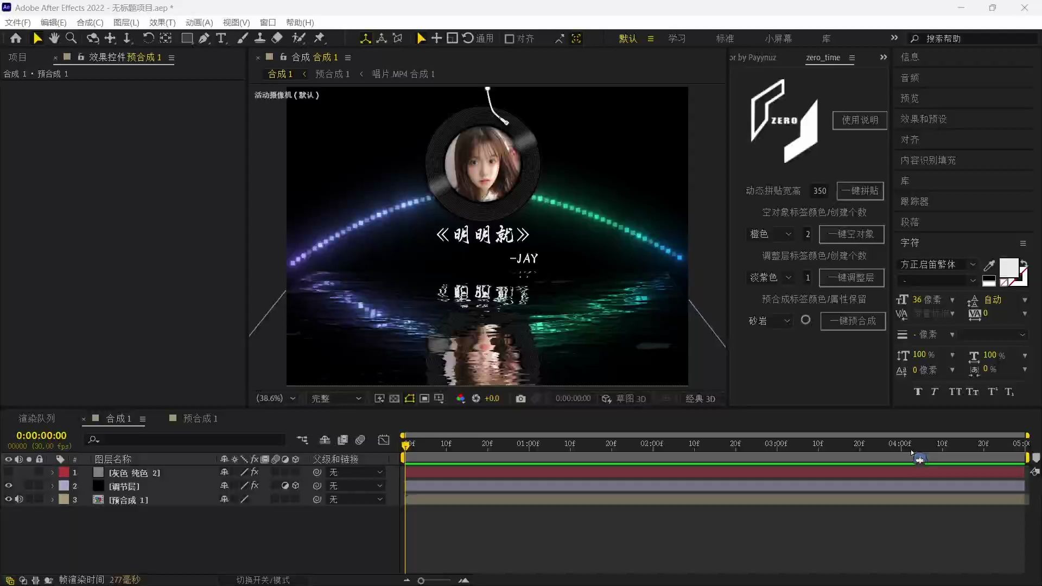The image size is (1042, 586).
Task: Open parent dropdown for 预合成 1 layer
Action: tap(355, 500)
